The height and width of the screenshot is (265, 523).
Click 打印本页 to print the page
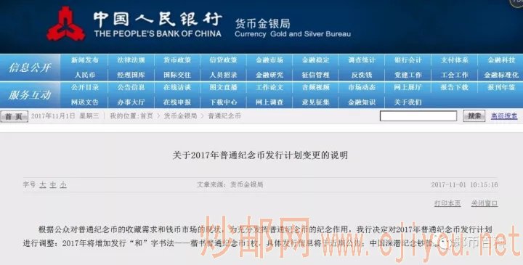coord(447,203)
